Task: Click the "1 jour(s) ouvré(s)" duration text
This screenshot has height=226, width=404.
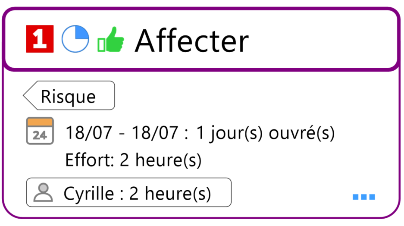Action: coord(265,133)
